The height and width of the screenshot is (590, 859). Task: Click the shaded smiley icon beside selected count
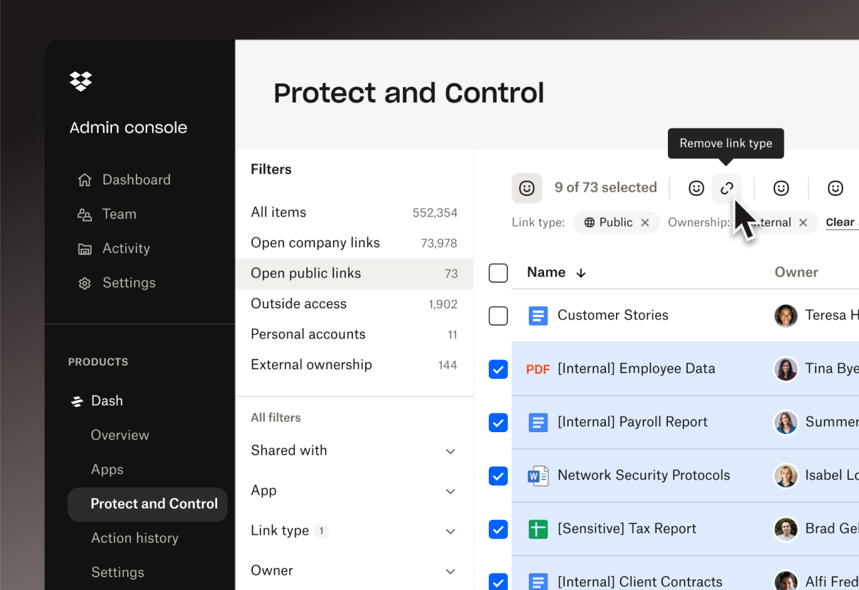coord(527,188)
